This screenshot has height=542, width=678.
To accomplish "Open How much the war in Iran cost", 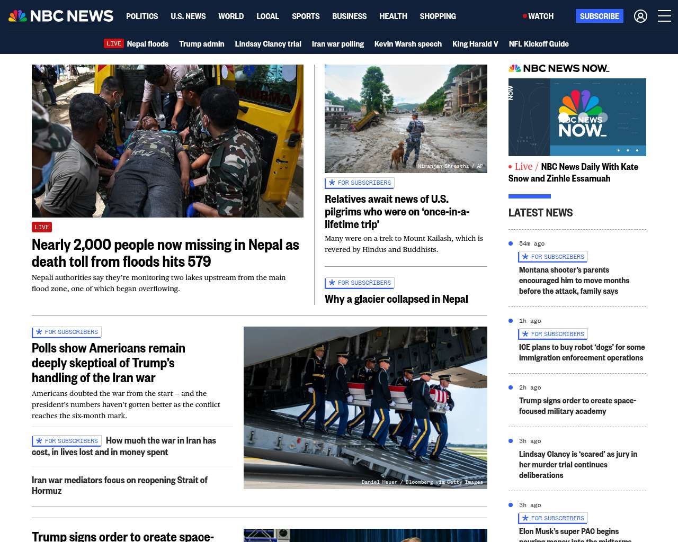I will (x=124, y=446).
